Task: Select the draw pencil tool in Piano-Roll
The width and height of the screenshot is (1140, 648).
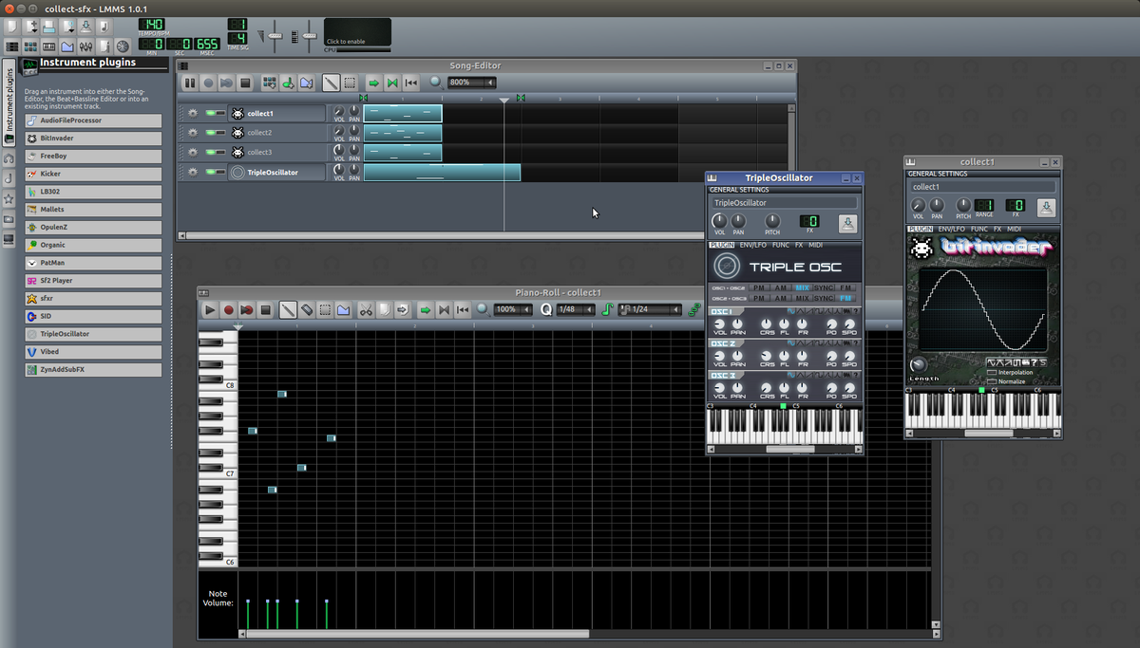Action: [288, 309]
